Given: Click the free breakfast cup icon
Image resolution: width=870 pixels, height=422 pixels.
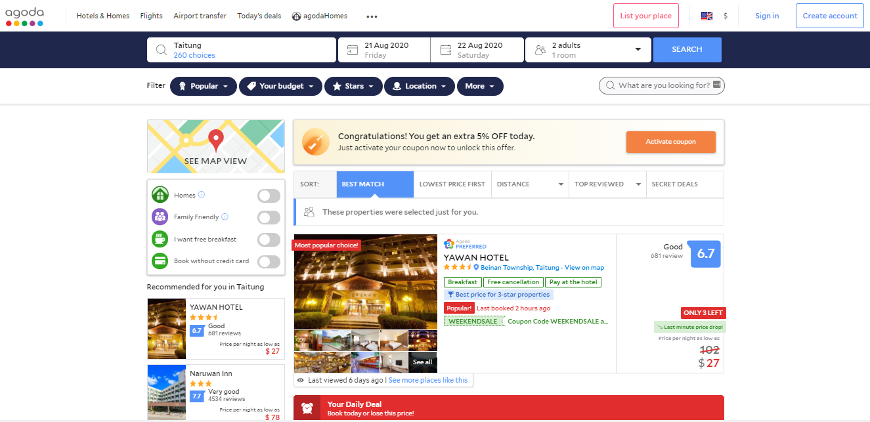Looking at the screenshot, I should click(160, 239).
